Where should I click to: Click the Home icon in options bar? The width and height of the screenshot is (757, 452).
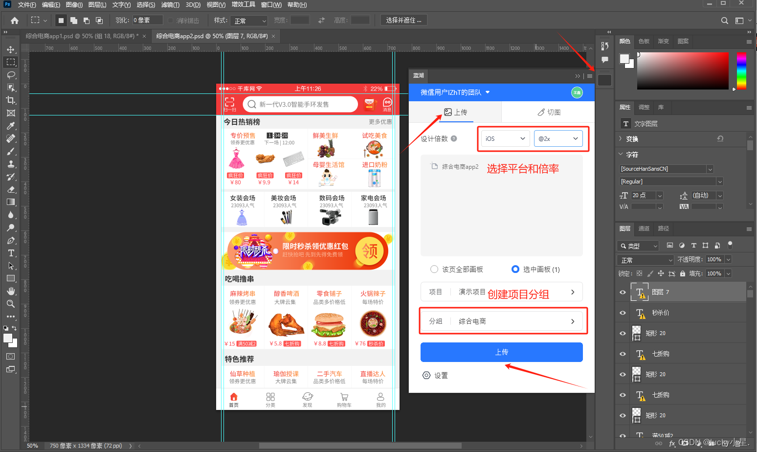(15, 21)
